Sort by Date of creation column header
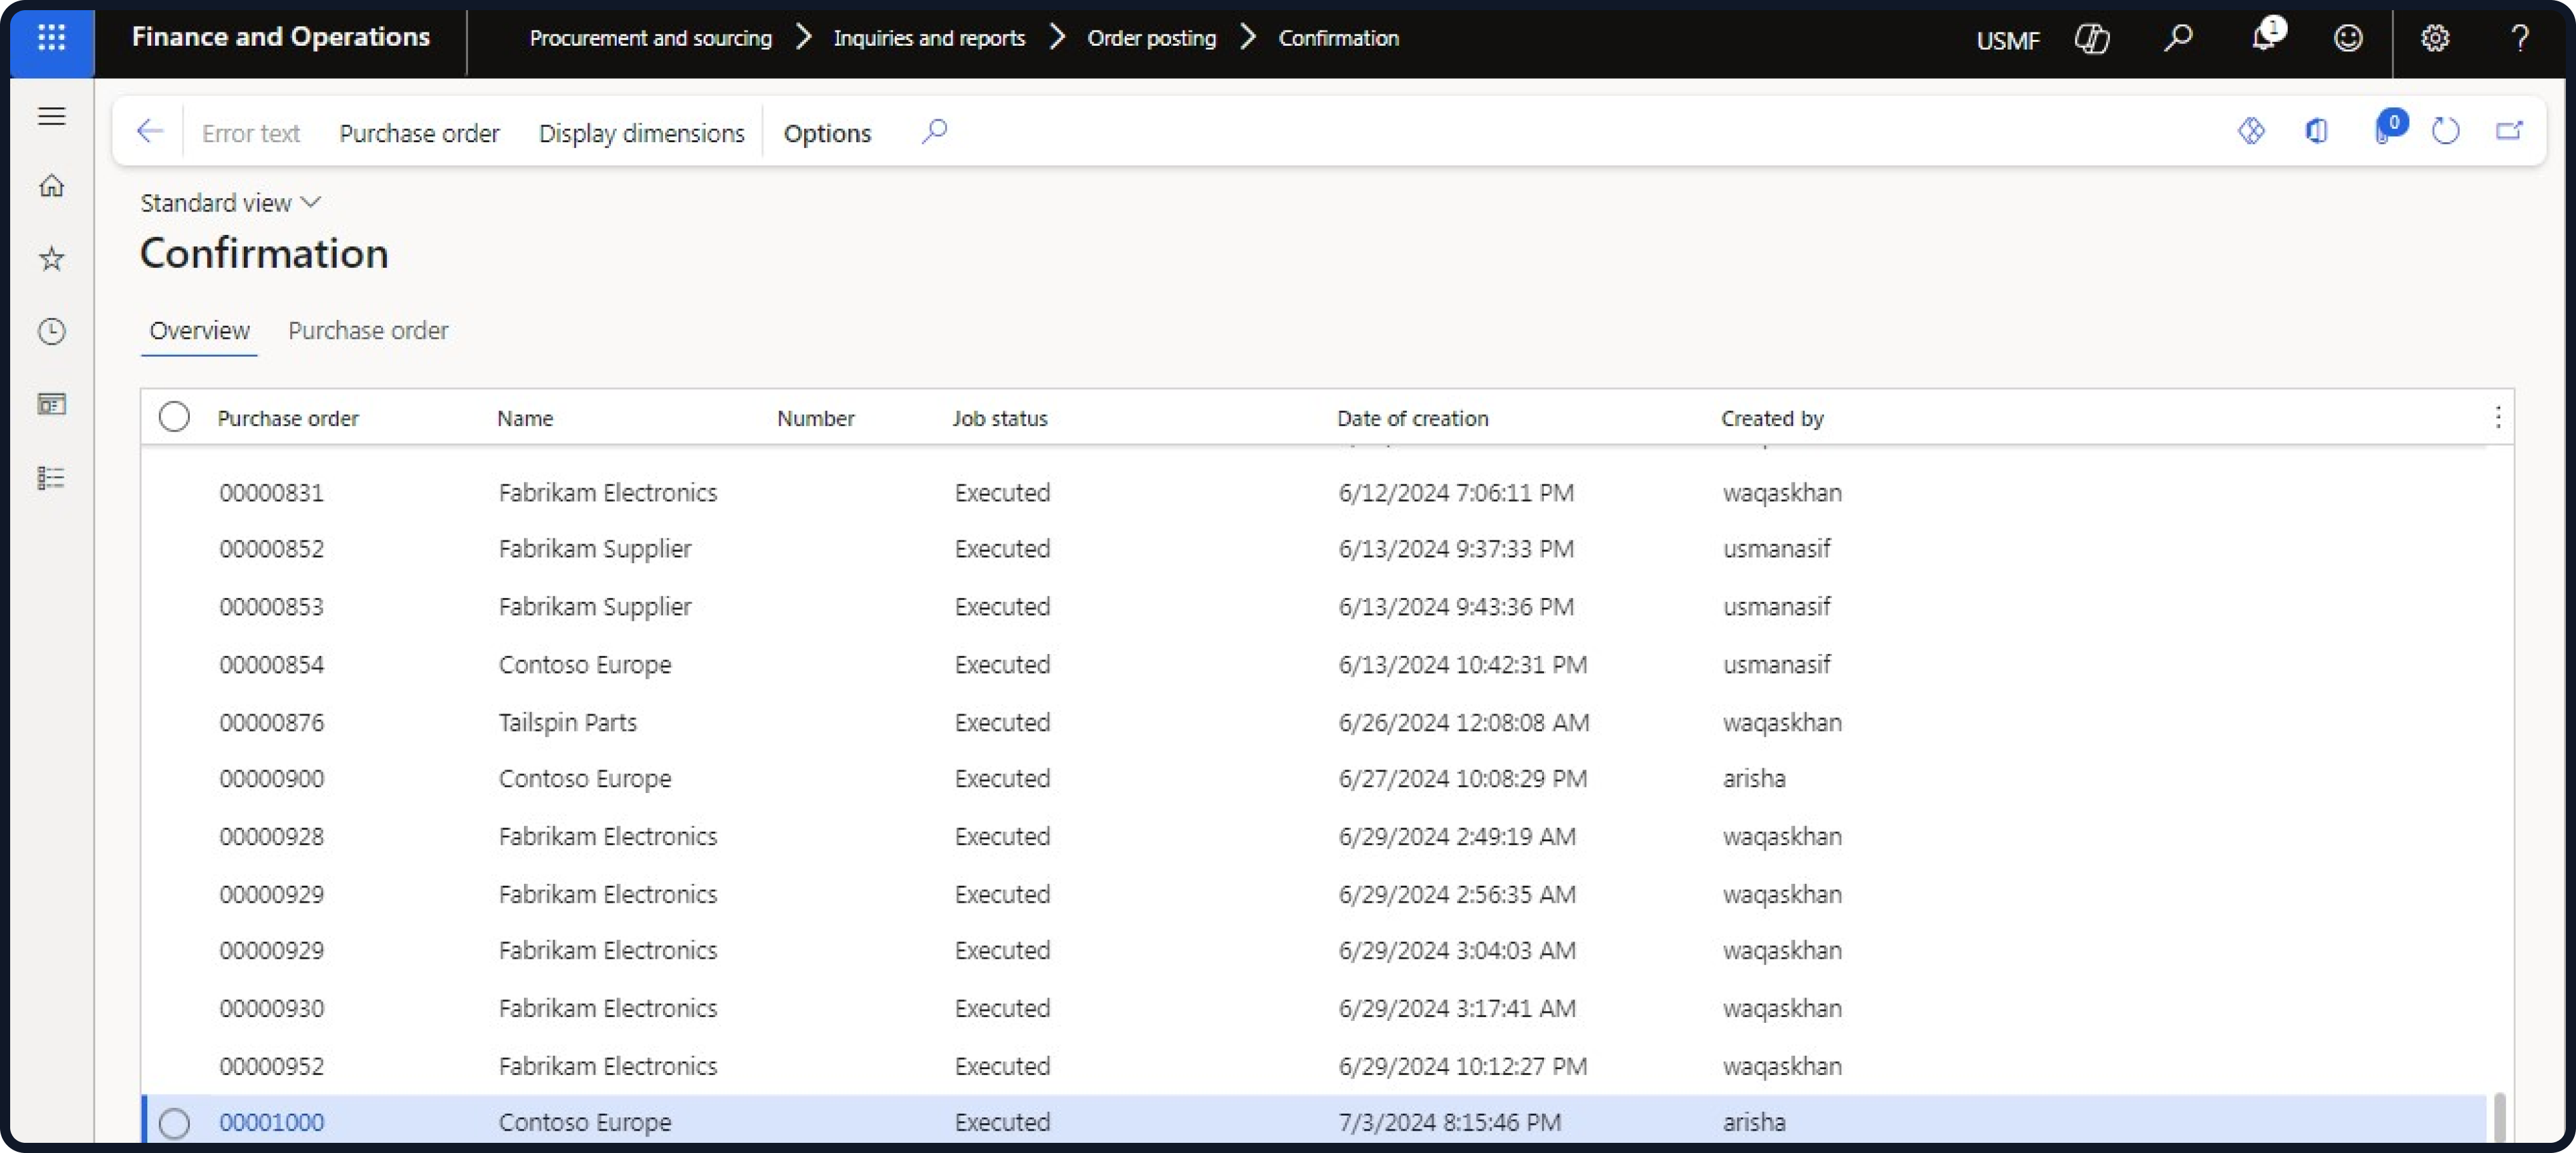The width and height of the screenshot is (2576, 1153). click(x=1412, y=418)
